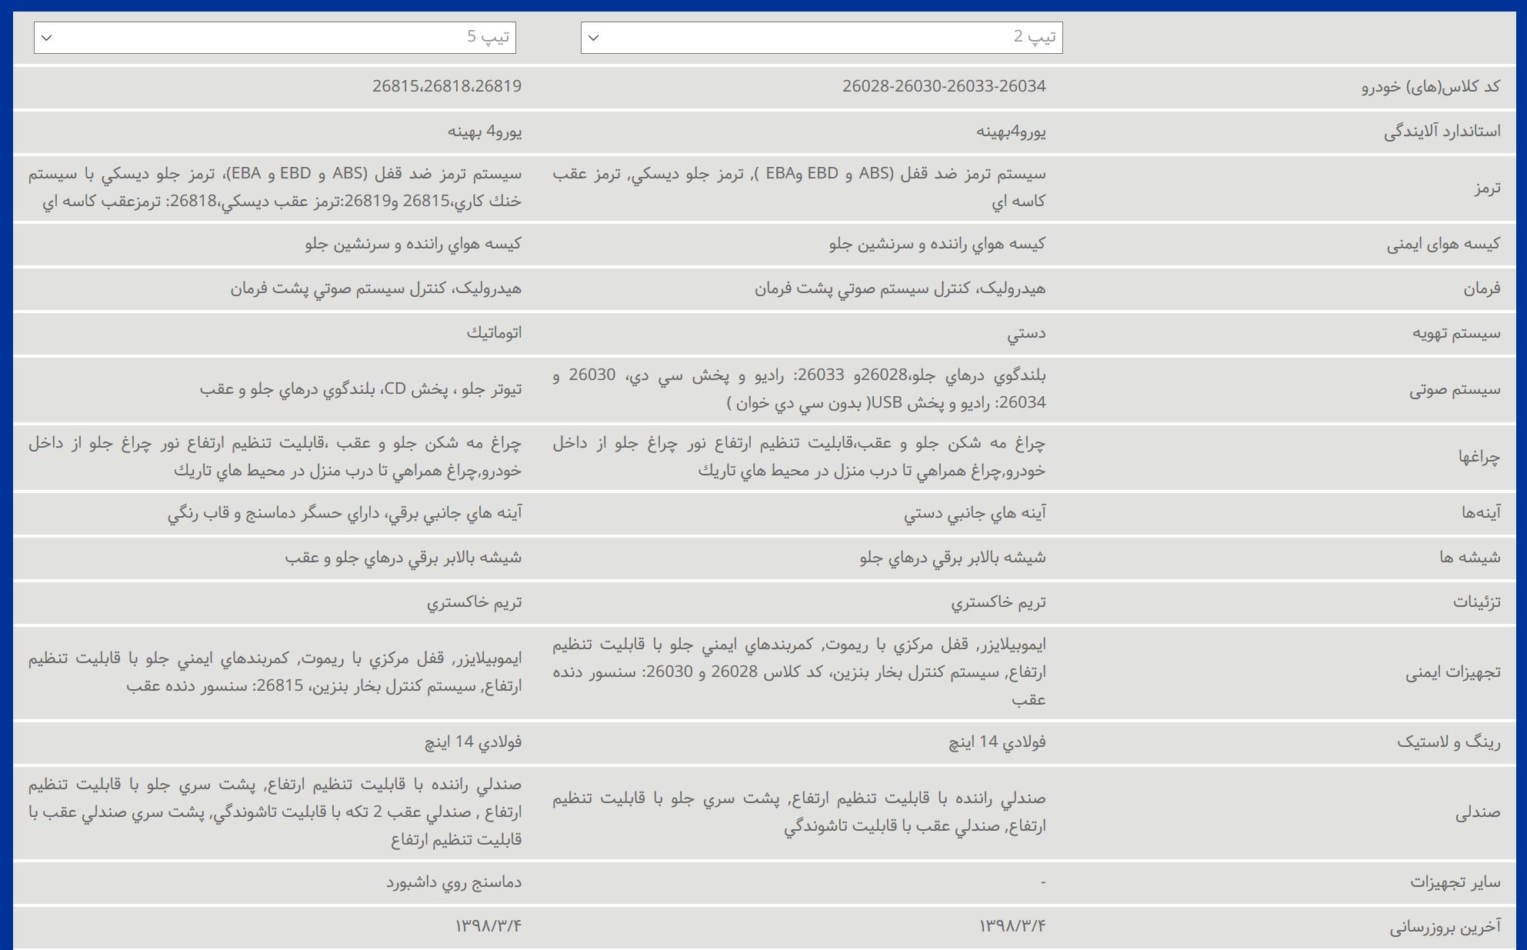Click the اتوماتيك ventilation value

[x=494, y=333]
